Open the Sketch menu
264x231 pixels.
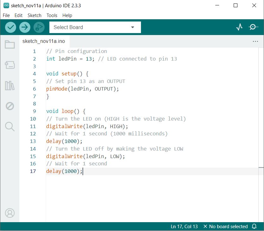click(x=34, y=15)
